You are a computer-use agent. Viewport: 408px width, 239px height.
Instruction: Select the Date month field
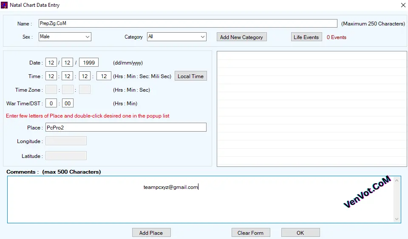(67, 62)
